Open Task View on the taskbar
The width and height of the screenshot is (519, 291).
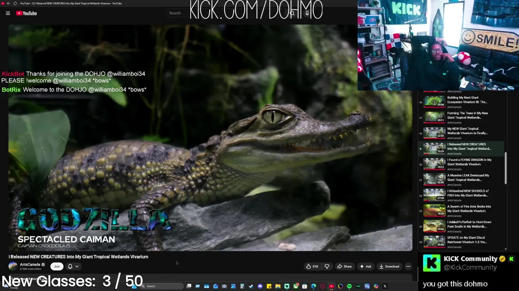click(189, 286)
